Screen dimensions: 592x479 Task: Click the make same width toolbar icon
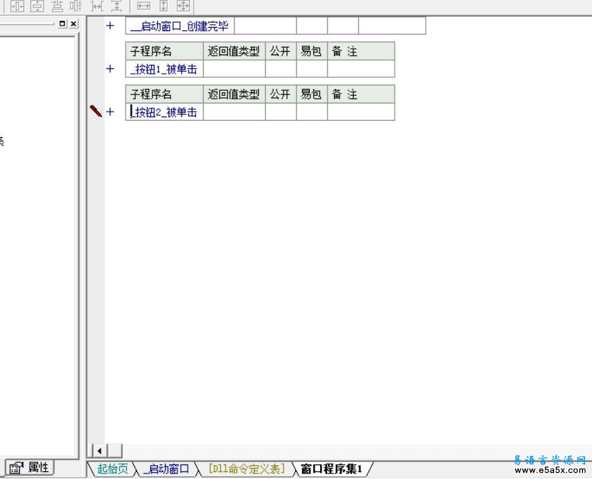(x=144, y=6)
